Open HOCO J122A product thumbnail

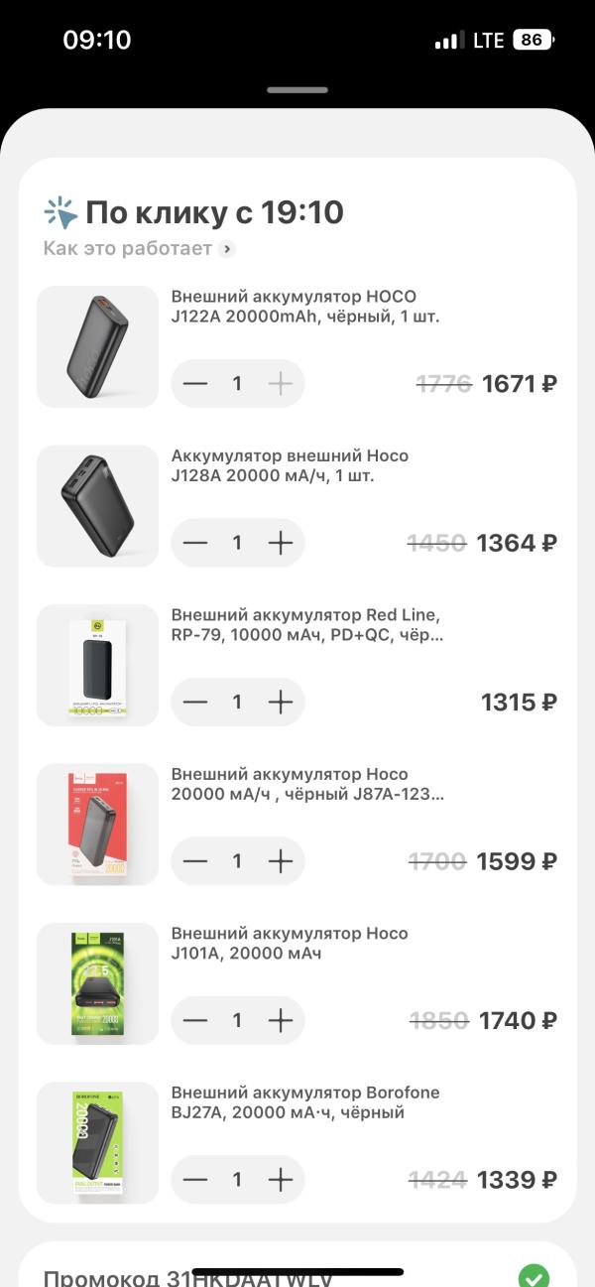click(97, 346)
